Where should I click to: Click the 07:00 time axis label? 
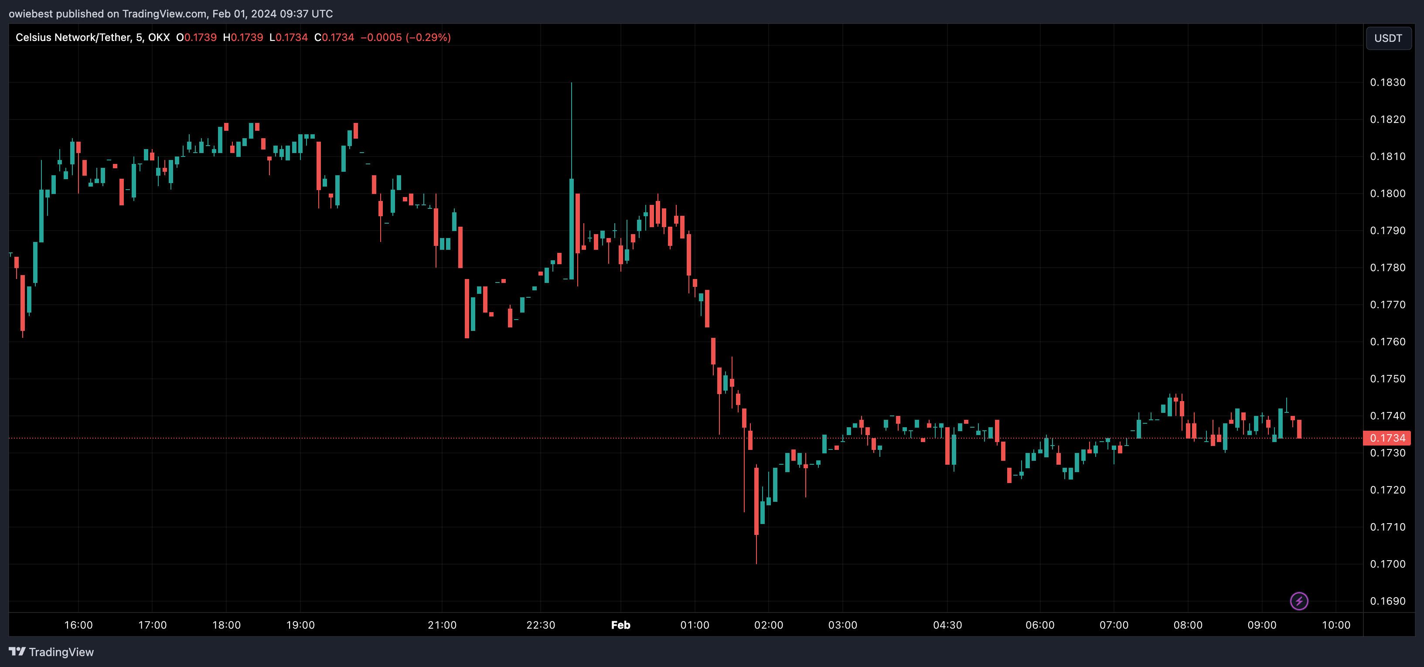(x=1114, y=625)
